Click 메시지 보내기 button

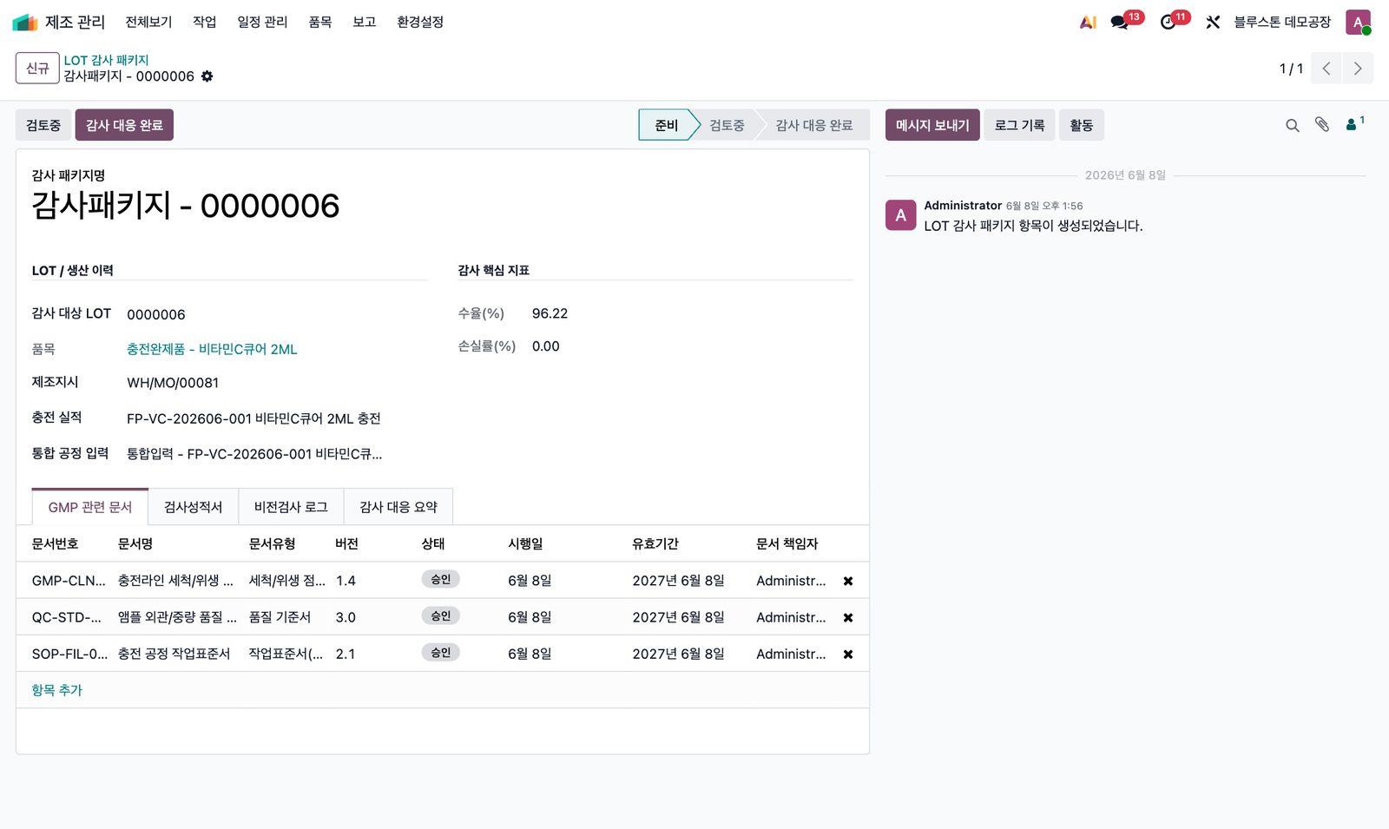pyautogui.click(x=932, y=125)
